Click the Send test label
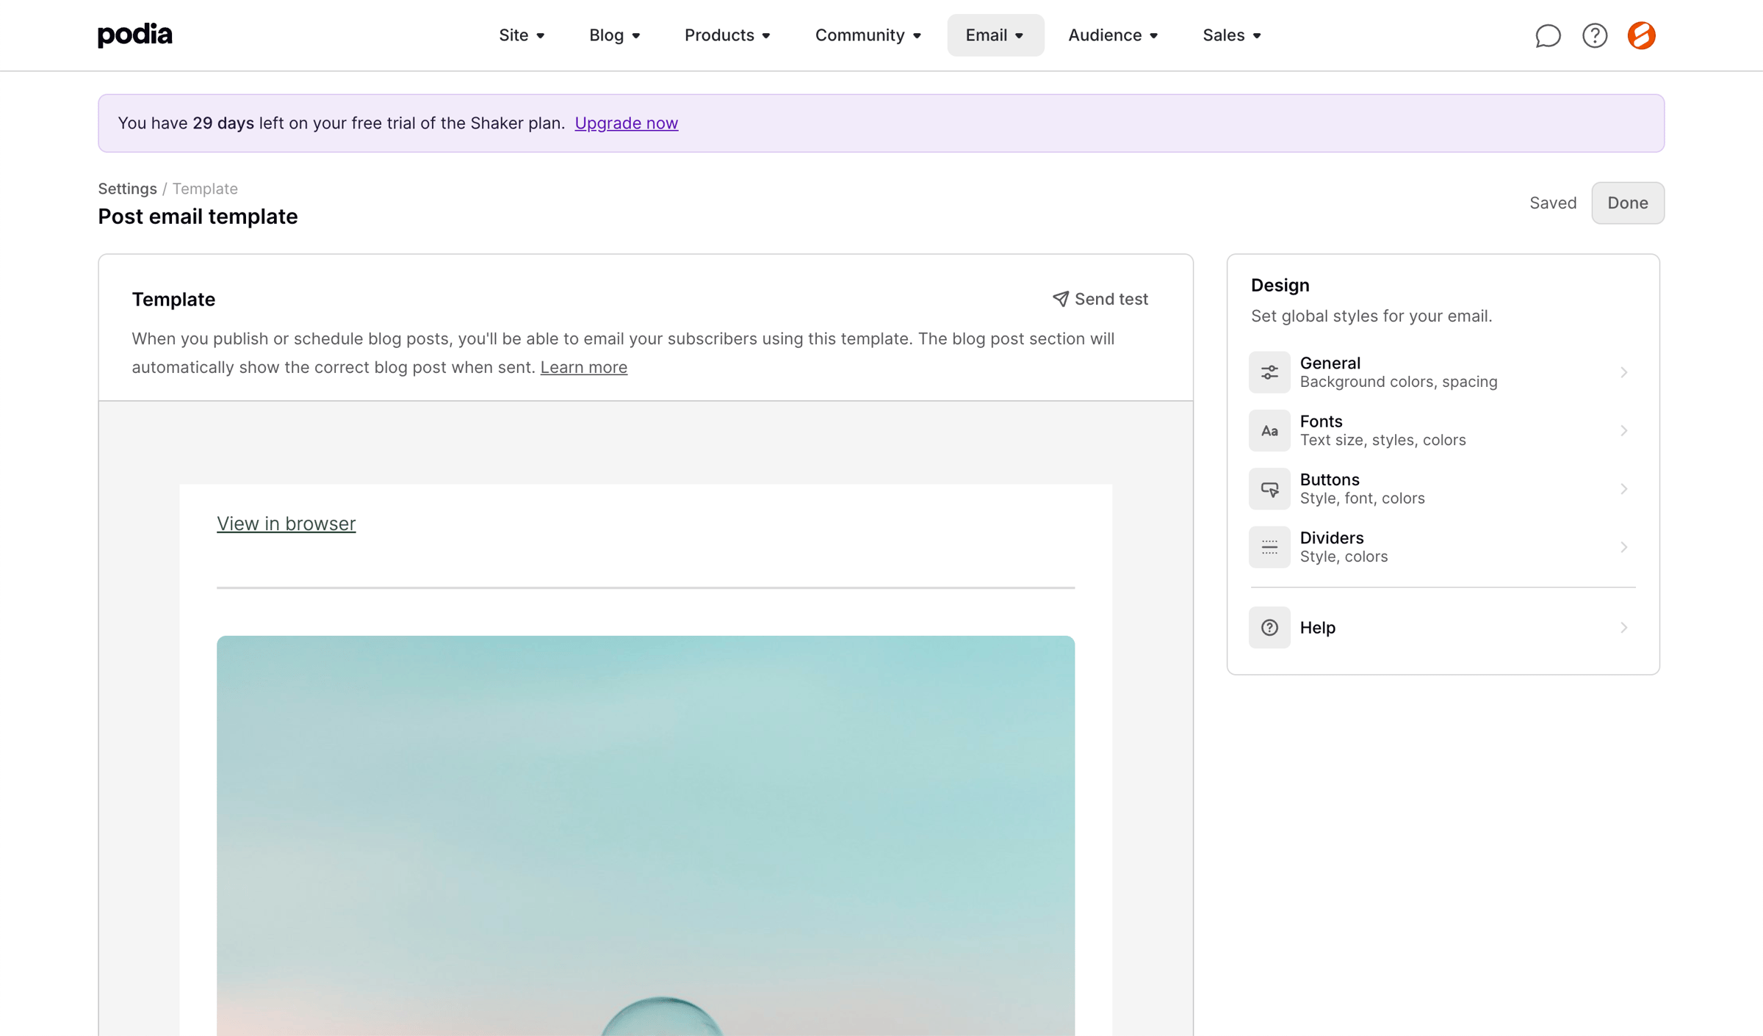The image size is (1763, 1036). pyautogui.click(x=1111, y=299)
